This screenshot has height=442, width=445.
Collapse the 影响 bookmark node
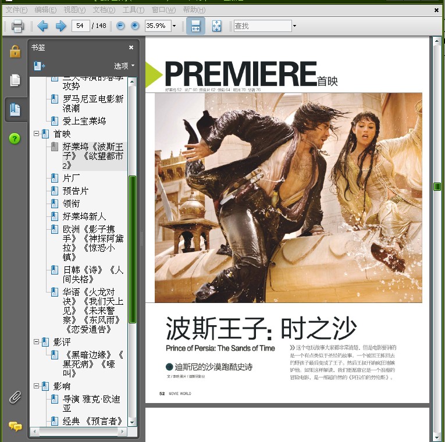click(x=36, y=386)
